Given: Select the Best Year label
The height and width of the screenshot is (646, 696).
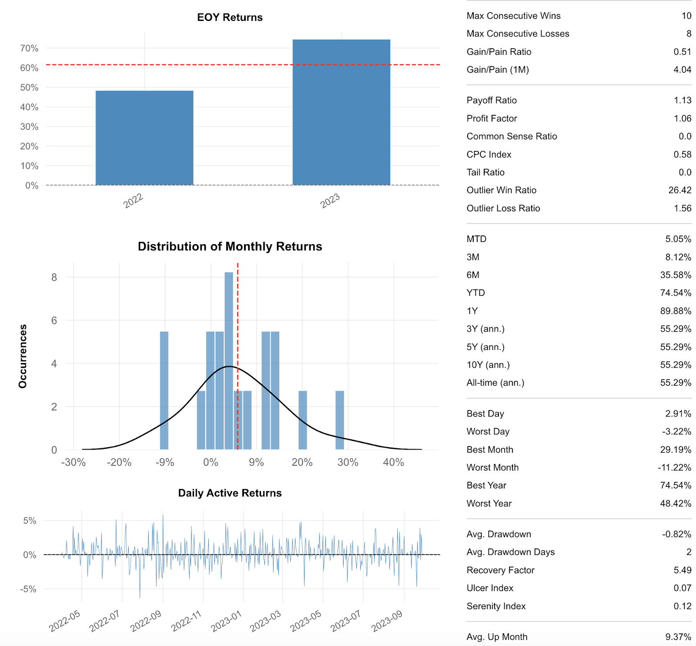Looking at the screenshot, I should click(x=486, y=485).
